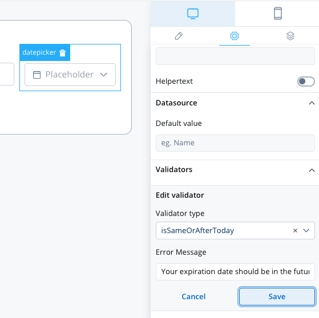The image size is (319, 318).
Task: Switch to desktop preview monitor icon
Action: coord(193,14)
